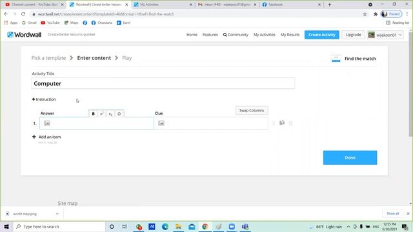The image size is (413, 232).
Task: Switch to the Facebook tab
Action: coord(291,5)
